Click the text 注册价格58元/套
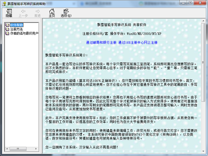Image resolution: width=208 pixels, height=156 pixels. click(95, 34)
